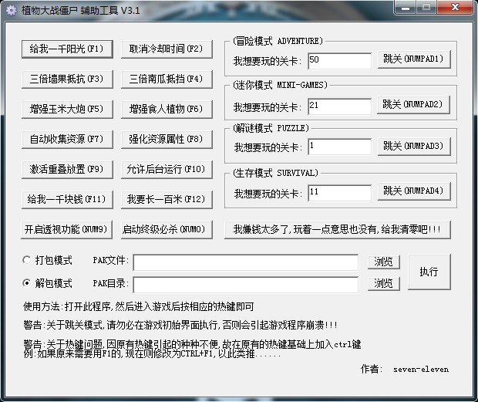Click the 使用方法 instruction line
Image resolution: width=478 pixels, height=402 pixels.
point(139,306)
